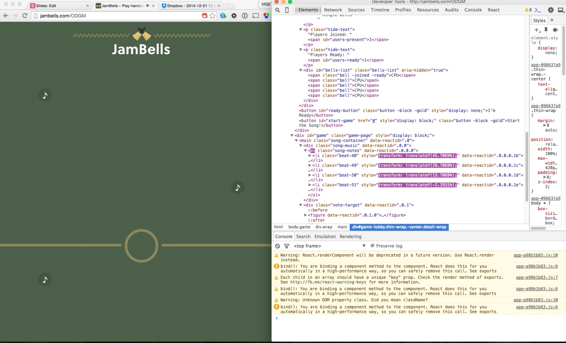Screen dimensions: 566x343
Task: Click the div.wrap breadcrumb
Action: point(324,227)
